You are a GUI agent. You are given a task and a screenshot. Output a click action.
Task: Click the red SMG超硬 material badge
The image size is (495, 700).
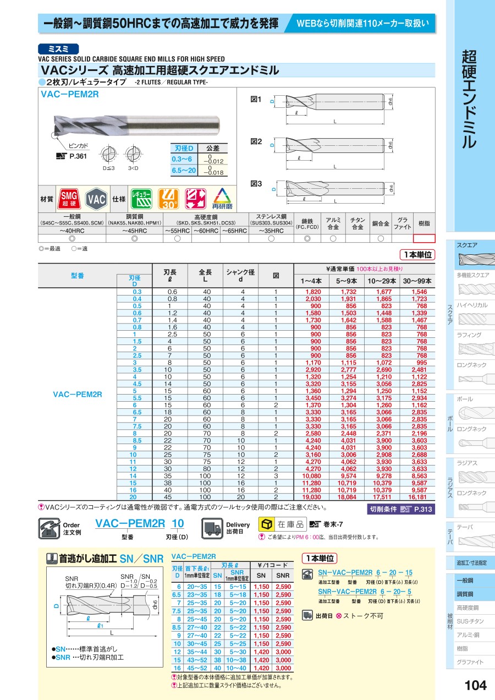[69, 199]
